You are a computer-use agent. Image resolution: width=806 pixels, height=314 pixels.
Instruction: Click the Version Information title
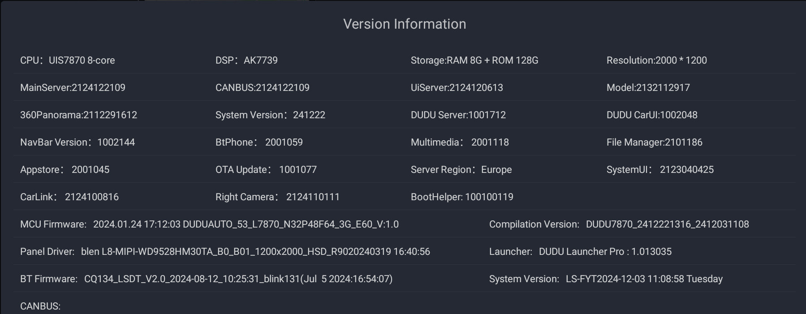(x=405, y=24)
